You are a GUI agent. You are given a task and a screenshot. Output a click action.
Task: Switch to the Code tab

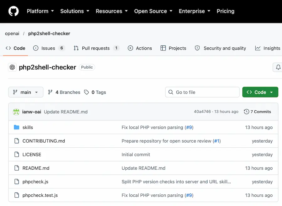pyautogui.click(x=15, y=48)
